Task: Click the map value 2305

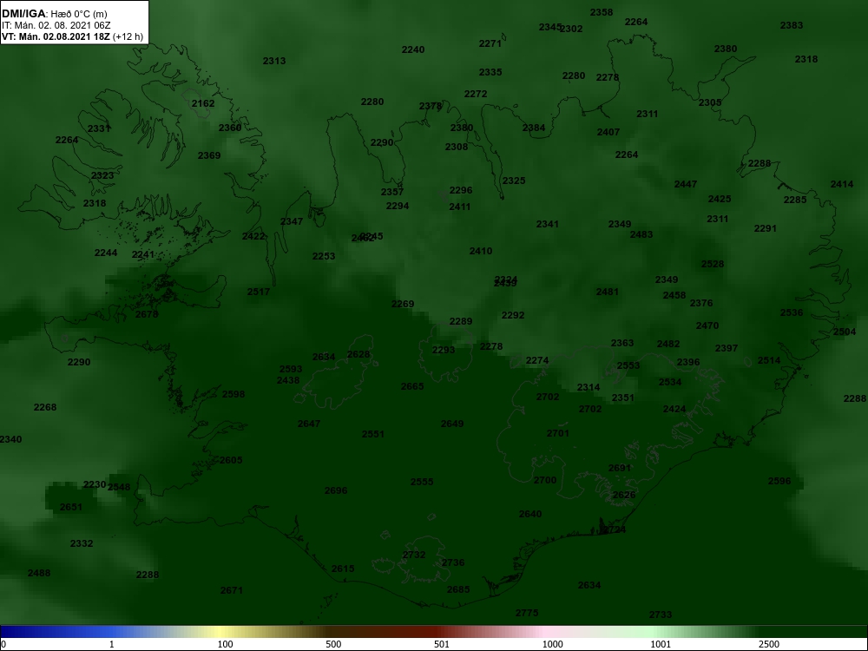Action: coord(710,103)
